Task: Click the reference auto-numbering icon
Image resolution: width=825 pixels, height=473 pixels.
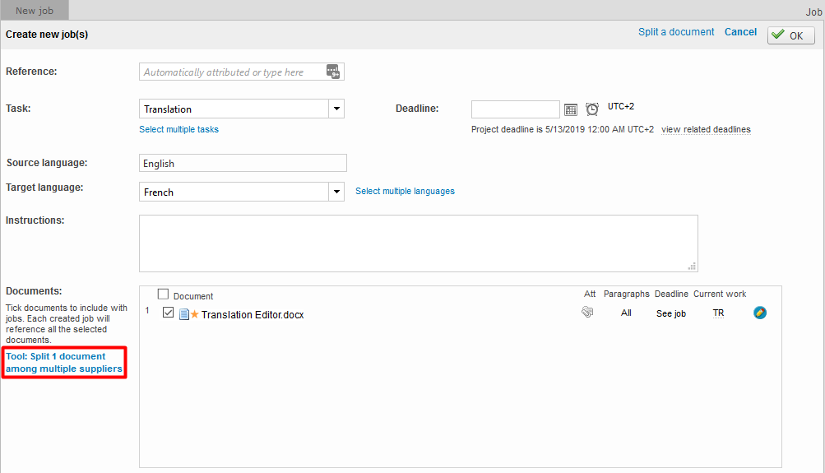Action: [333, 72]
